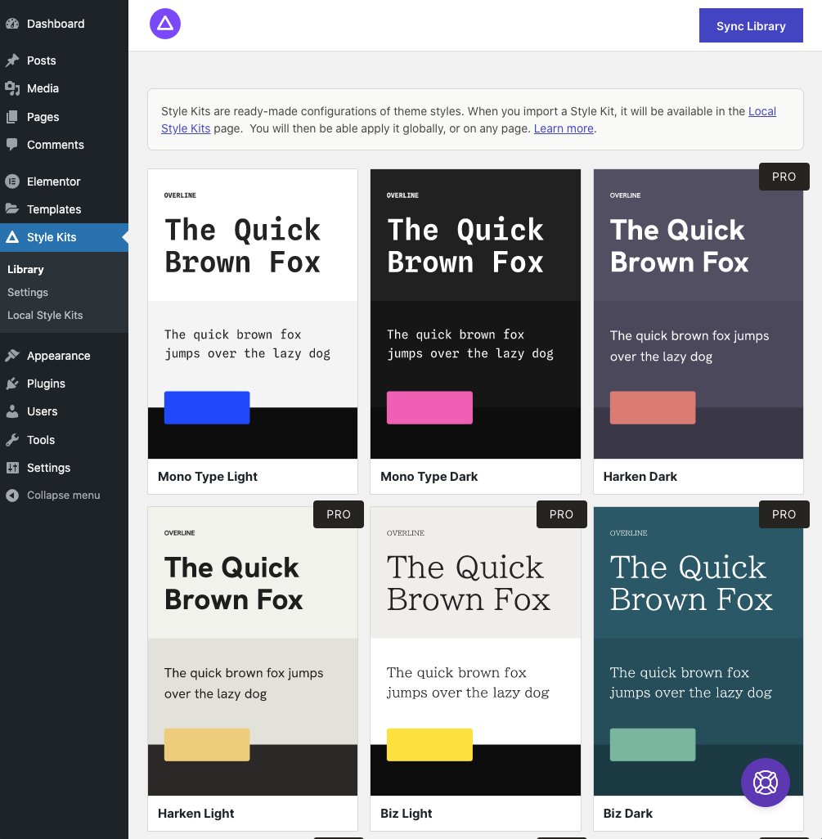Select the Harken Dark style kit thumbnail
The width and height of the screenshot is (822, 839).
698,315
